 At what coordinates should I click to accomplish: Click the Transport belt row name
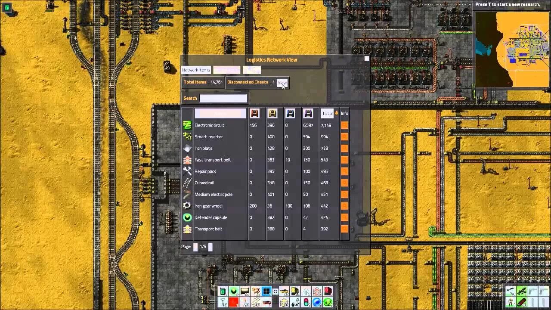[208, 229]
